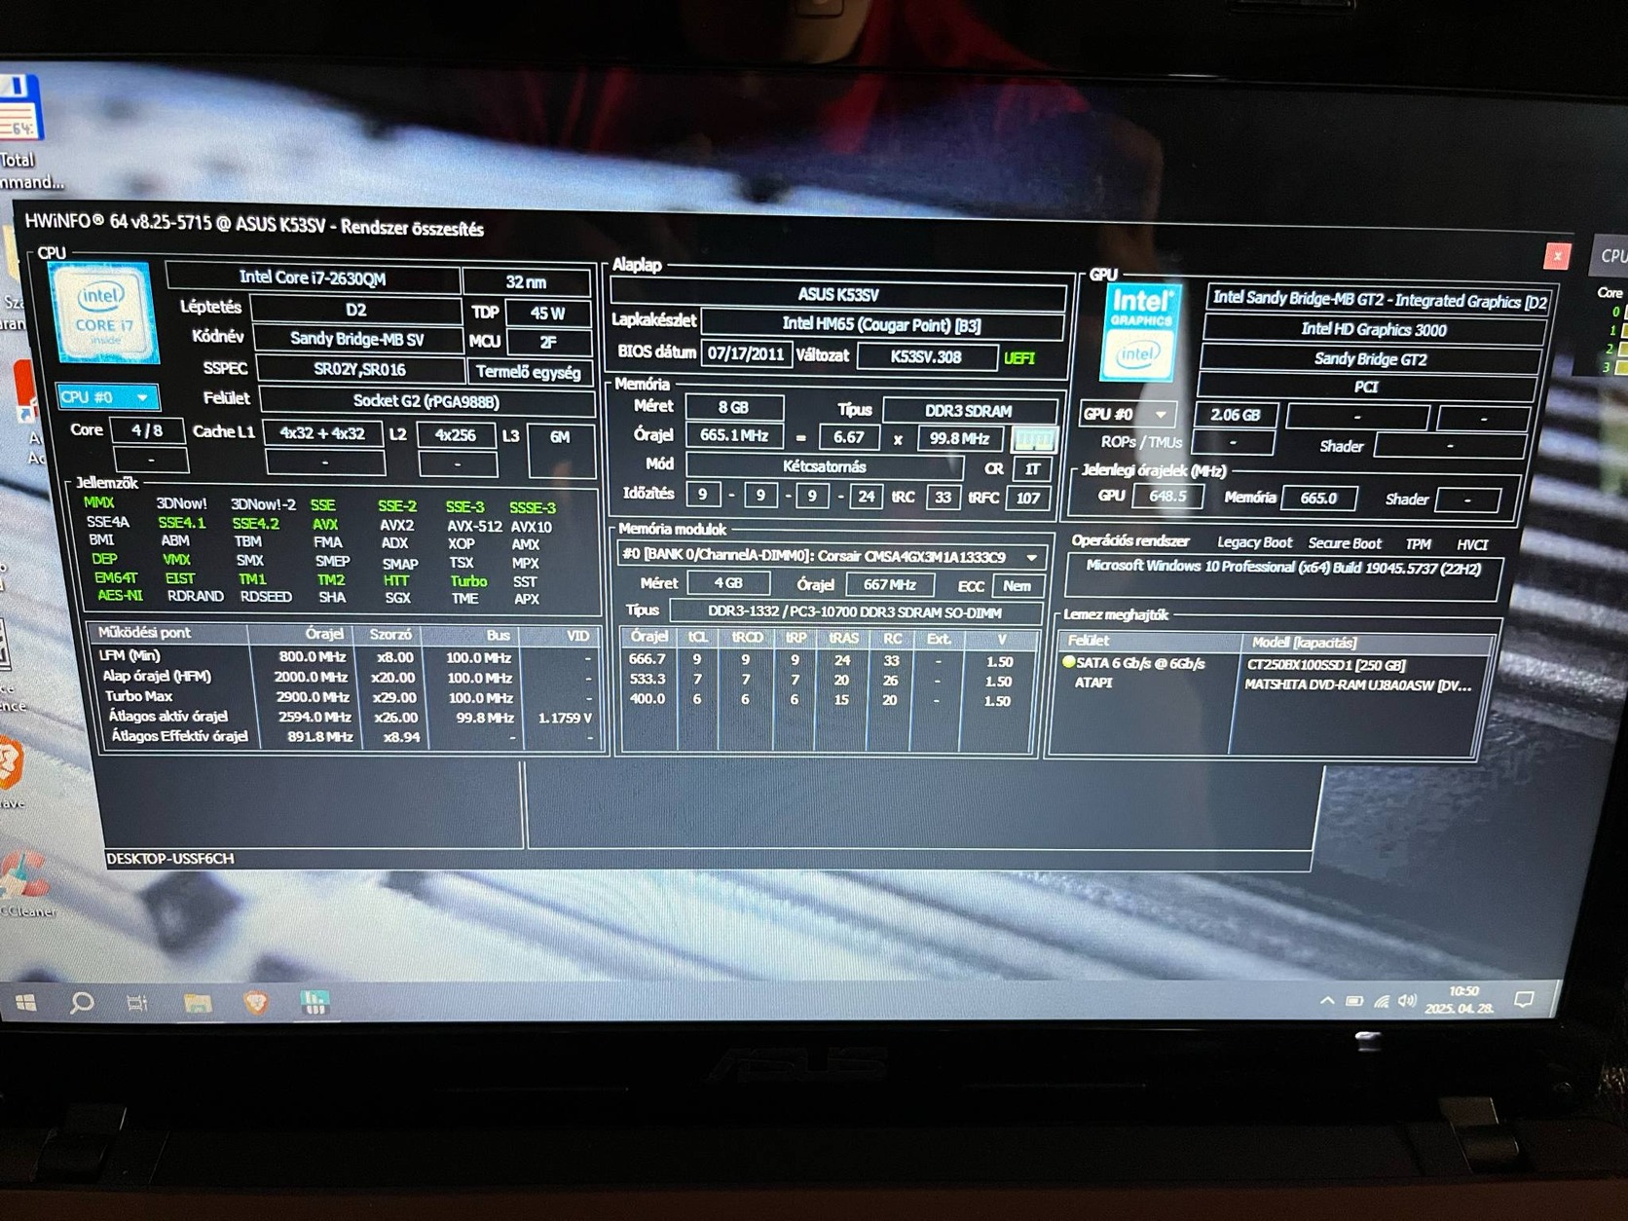The width and height of the screenshot is (1628, 1221).
Task: Click the taskbar search magnifier
Action: point(82,1002)
